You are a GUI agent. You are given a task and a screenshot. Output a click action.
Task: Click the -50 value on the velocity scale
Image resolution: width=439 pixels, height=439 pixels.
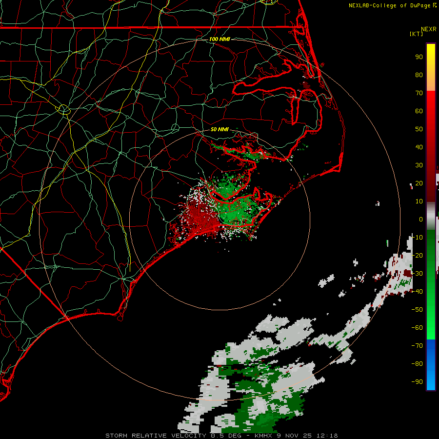click(x=417, y=310)
